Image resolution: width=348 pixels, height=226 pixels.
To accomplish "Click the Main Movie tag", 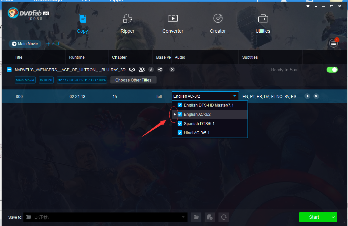I will coord(25,80).
